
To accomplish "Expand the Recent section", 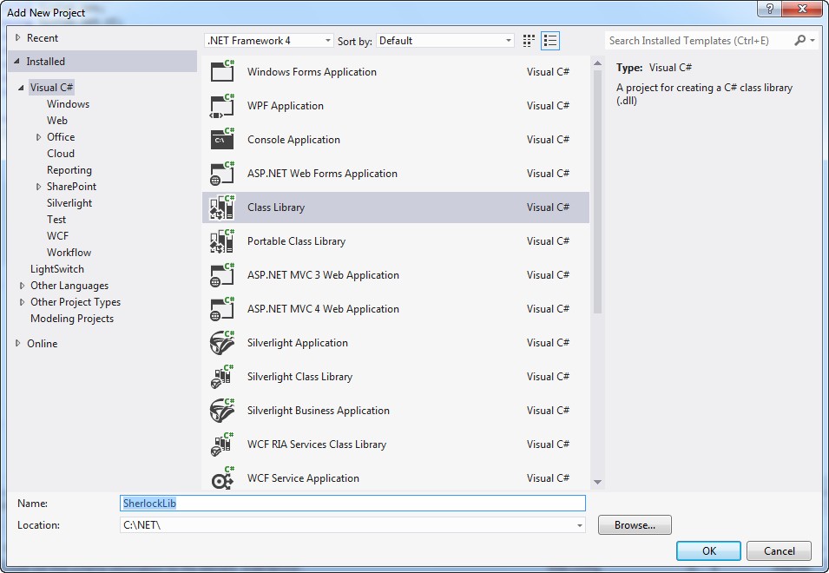I will (x=17, y=37).
